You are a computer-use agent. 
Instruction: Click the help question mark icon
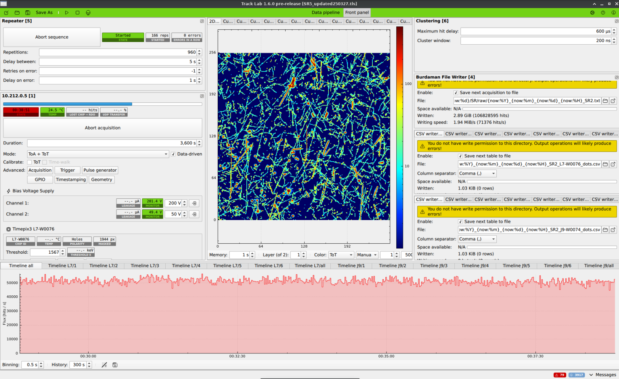coord(603,13)
